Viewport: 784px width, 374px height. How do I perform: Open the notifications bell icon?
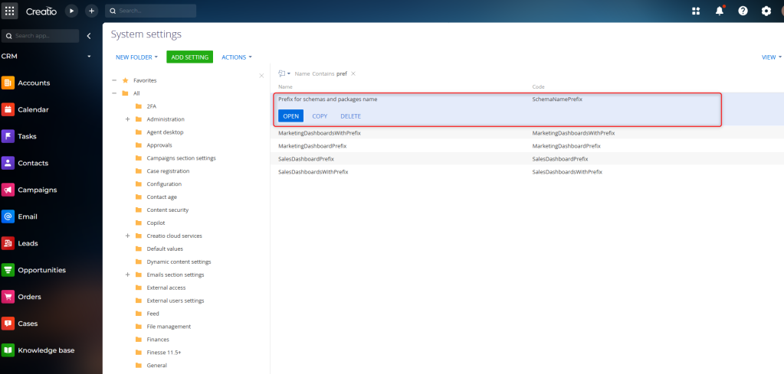[x=720, y=11]
